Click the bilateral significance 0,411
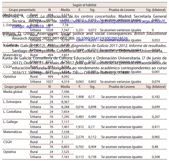 pos(156,127)
